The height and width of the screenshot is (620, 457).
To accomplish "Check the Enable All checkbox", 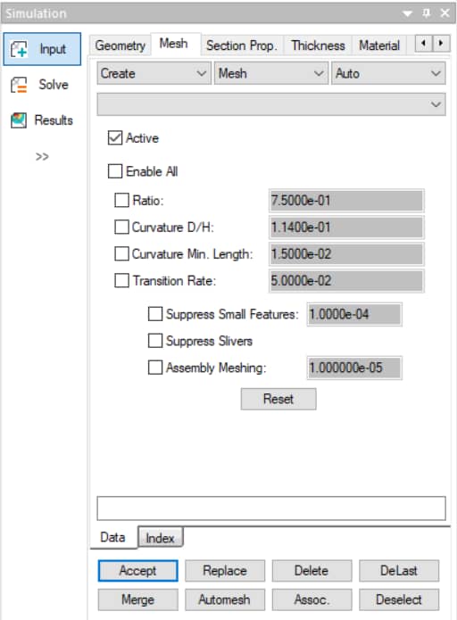I will 115,171.
